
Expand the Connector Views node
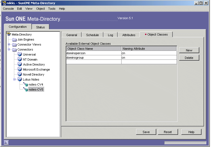click(x=9, y=44)
